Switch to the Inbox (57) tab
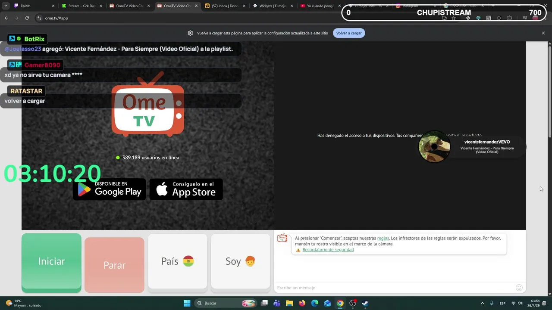The image size is (552, 310). [225, 6]
